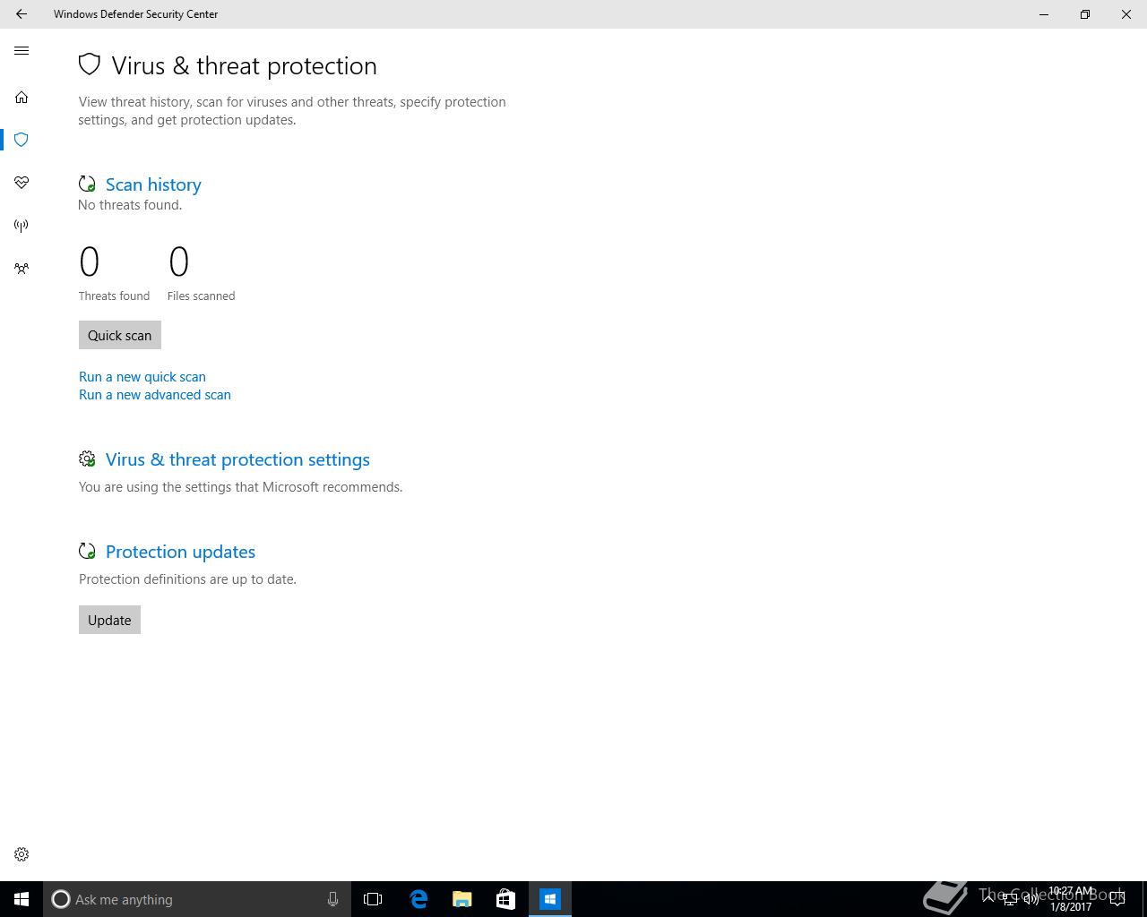Open Family options sidebar icon
The height and width of the screenshot is (917, 1147).
(22, 269)
